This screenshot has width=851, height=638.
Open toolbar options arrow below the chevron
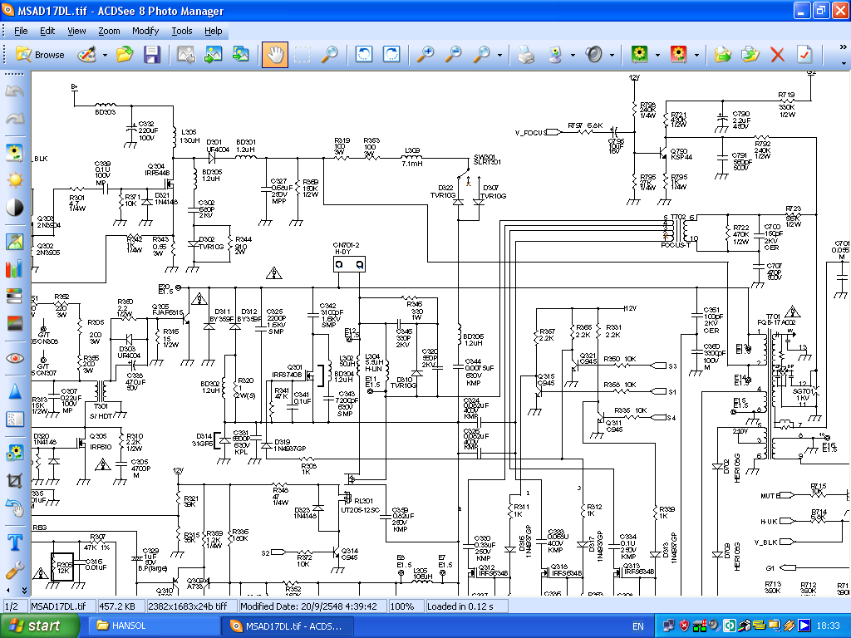tap(843, 63)
